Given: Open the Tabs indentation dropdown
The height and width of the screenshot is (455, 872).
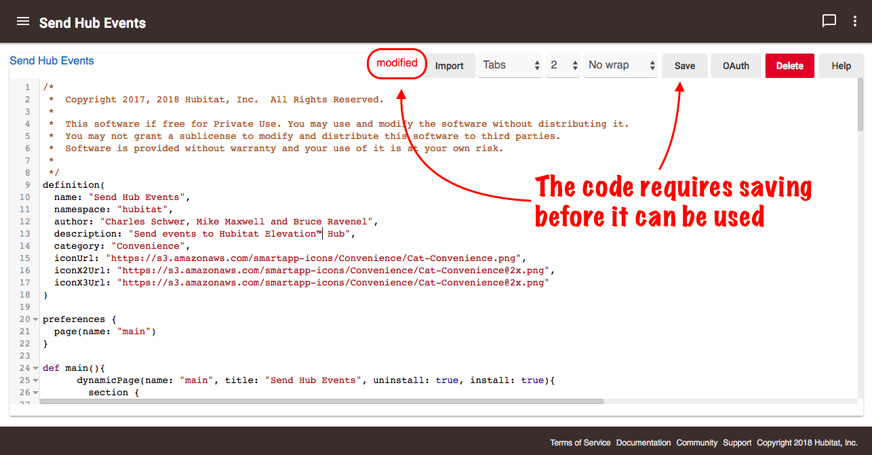Looking at the screenshot, I should [510, 65].
